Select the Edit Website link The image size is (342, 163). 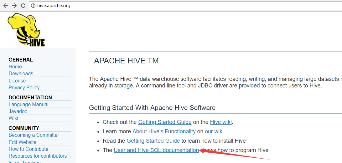tap(23, 142)
